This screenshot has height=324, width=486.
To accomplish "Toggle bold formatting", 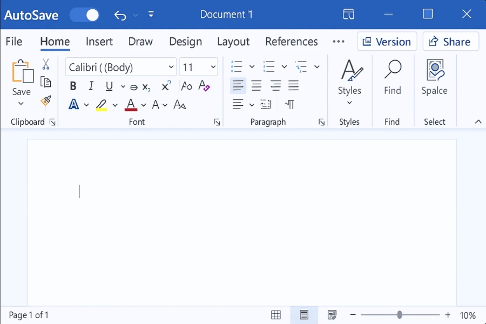I will [73, 85].
